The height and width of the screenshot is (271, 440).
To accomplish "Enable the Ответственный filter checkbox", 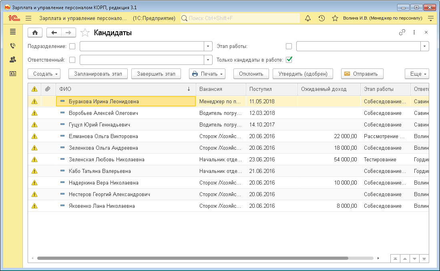I will point(72,60).
